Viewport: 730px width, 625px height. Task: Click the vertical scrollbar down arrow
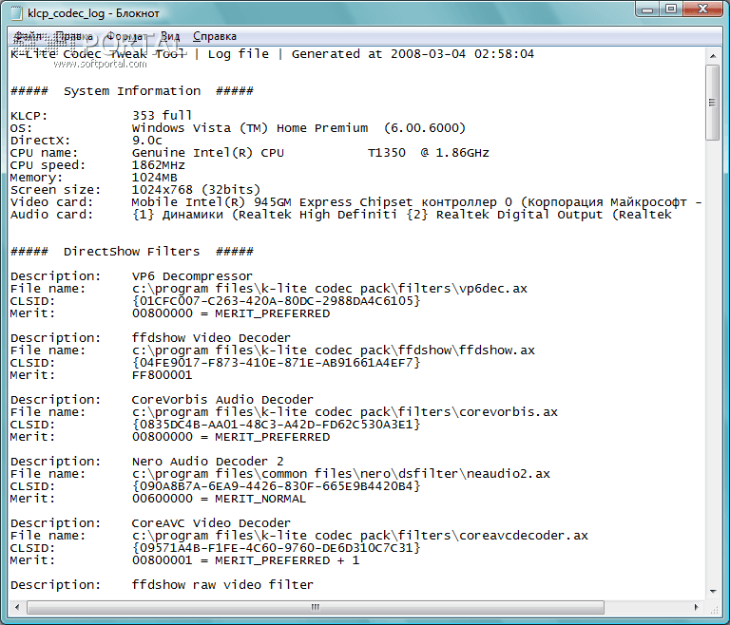(x=713, y=592)
